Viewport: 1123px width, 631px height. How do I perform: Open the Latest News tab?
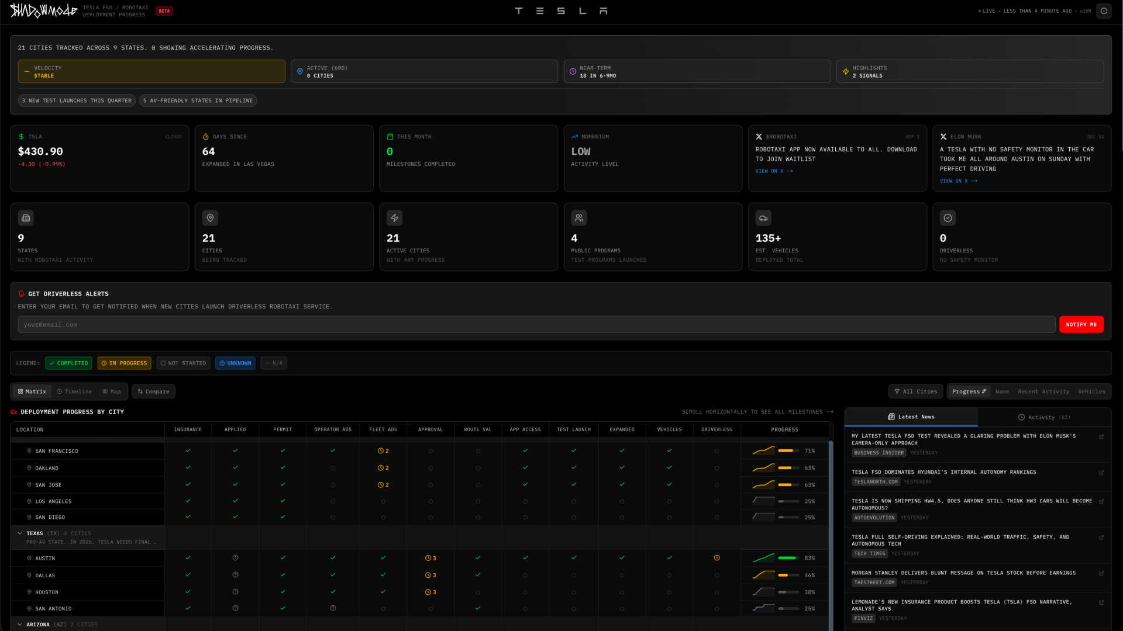(911, 417)
